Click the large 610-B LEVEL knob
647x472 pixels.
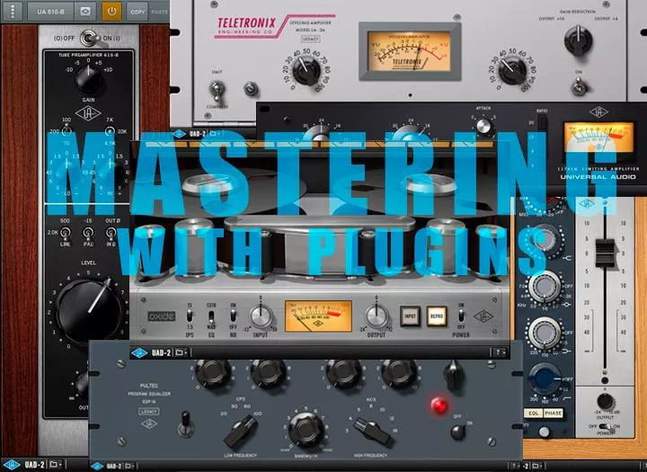tap(88, 310)
